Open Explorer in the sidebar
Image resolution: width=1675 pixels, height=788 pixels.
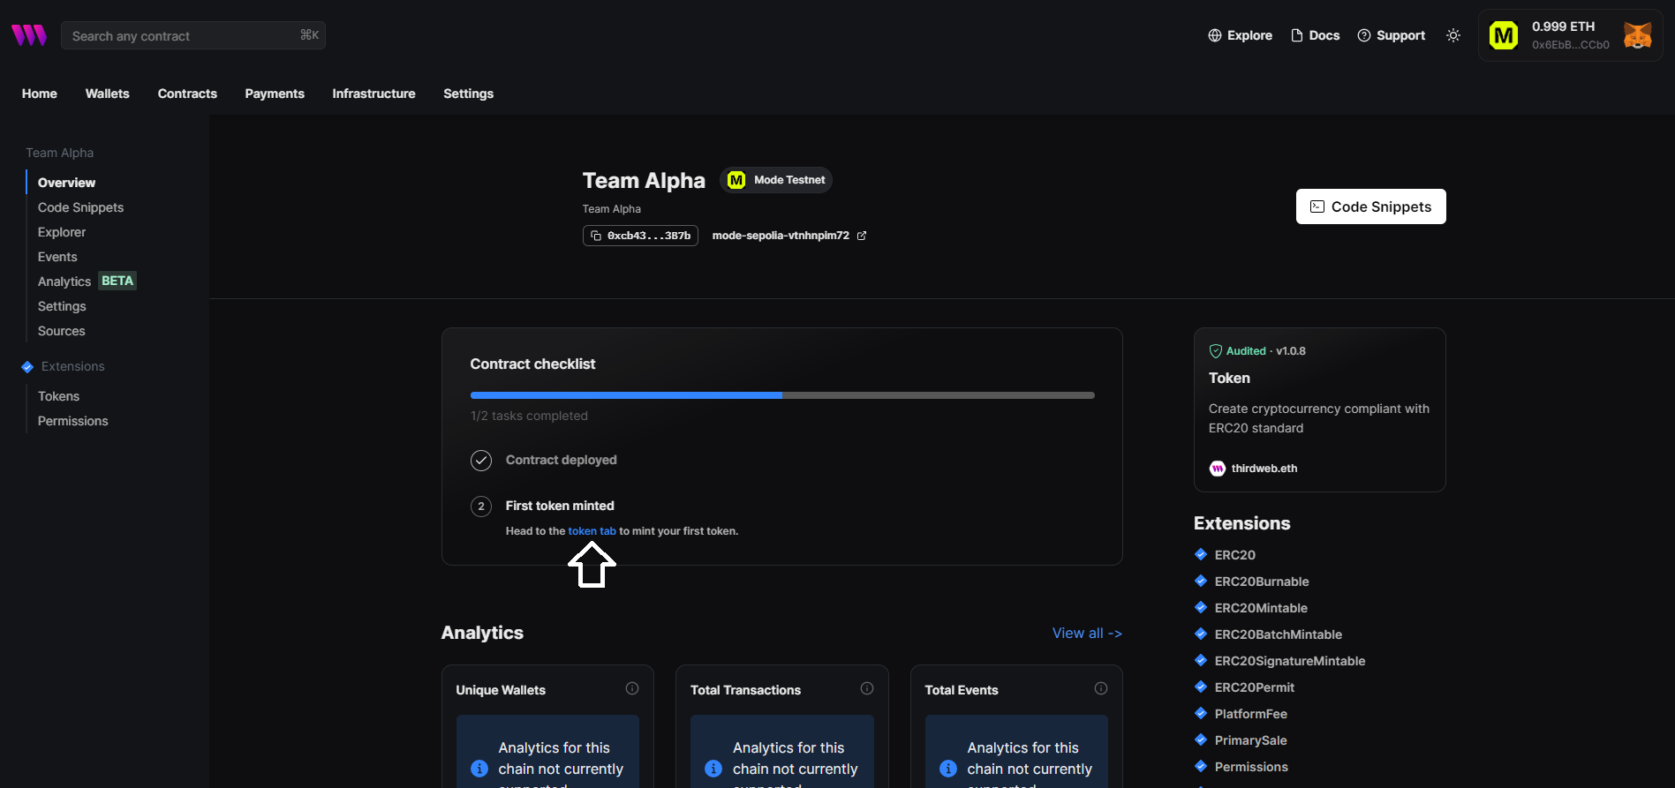[62, 232]
